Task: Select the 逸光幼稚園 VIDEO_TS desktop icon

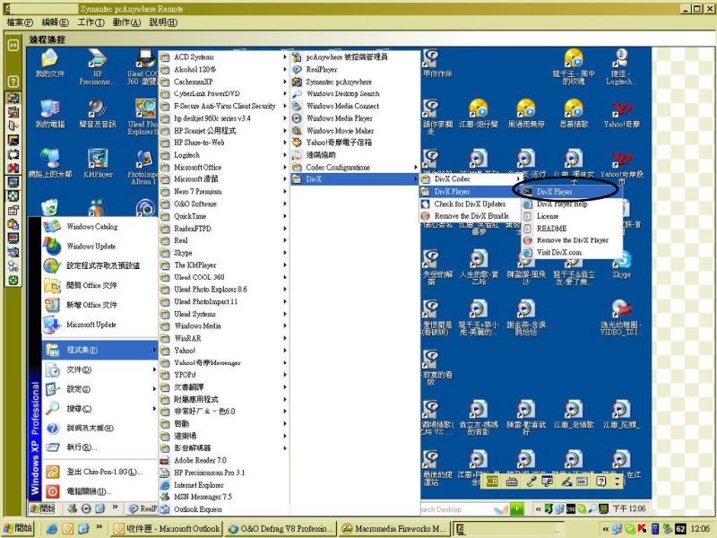Action: pos(621,317)
